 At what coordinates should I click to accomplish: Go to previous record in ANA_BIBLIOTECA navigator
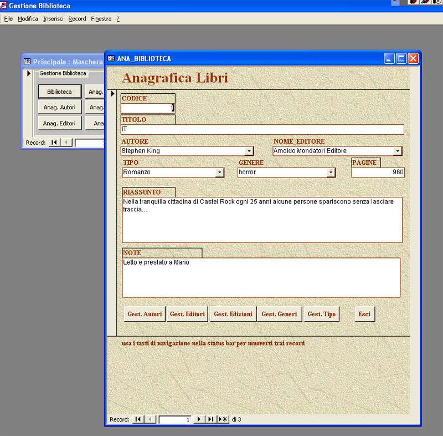150,419
